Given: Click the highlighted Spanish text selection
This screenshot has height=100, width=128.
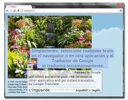Looking at the screenshot, I should coord(72,58).
